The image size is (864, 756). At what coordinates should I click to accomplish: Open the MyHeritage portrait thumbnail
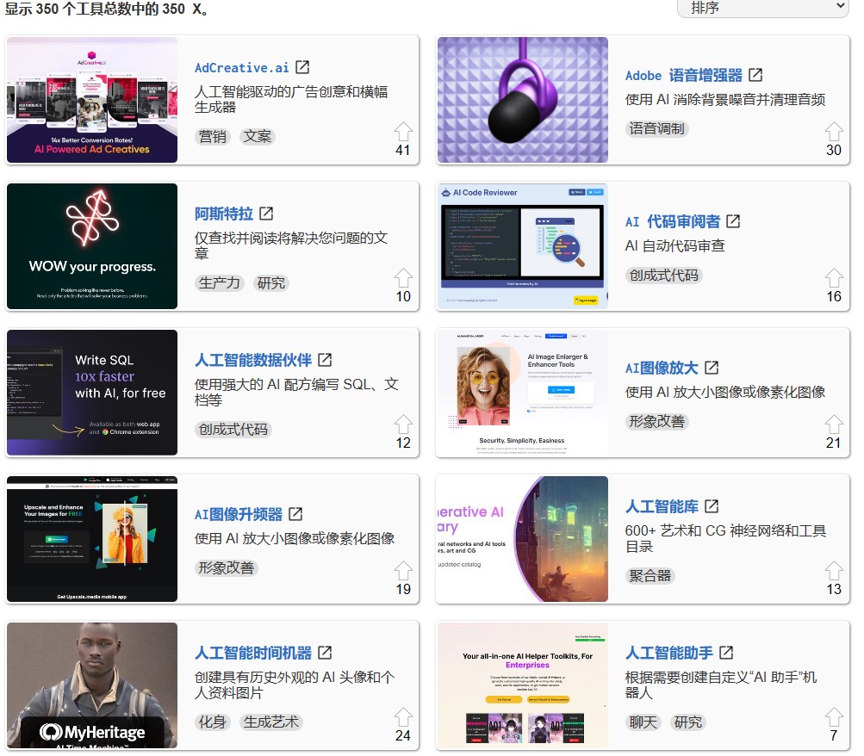(x=92, y=685)
